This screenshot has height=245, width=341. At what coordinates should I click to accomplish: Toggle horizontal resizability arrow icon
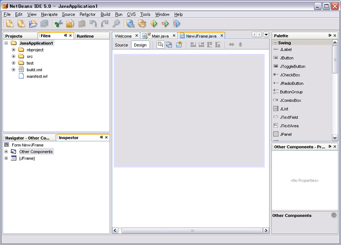click(x=232, y=44)
